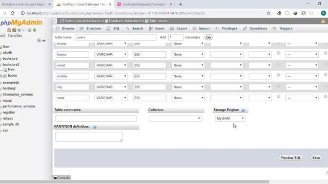
Task: Open type dropdown for lname column
Action: [x=111, y=55]
